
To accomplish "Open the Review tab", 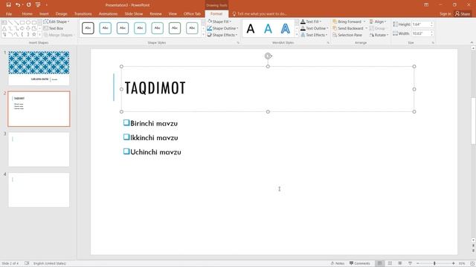I will (155, 13).
